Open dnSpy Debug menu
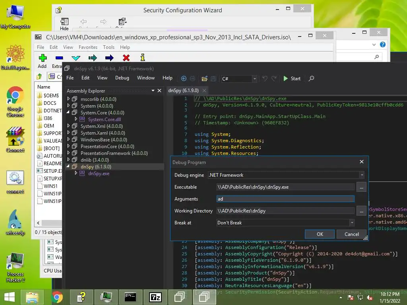This screenshot has height=305, width=407. 122,78
